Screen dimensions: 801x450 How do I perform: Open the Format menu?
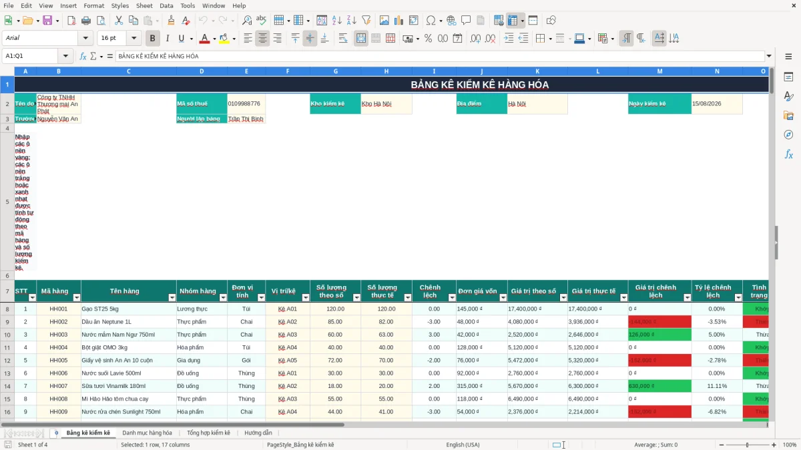[93, 5]
